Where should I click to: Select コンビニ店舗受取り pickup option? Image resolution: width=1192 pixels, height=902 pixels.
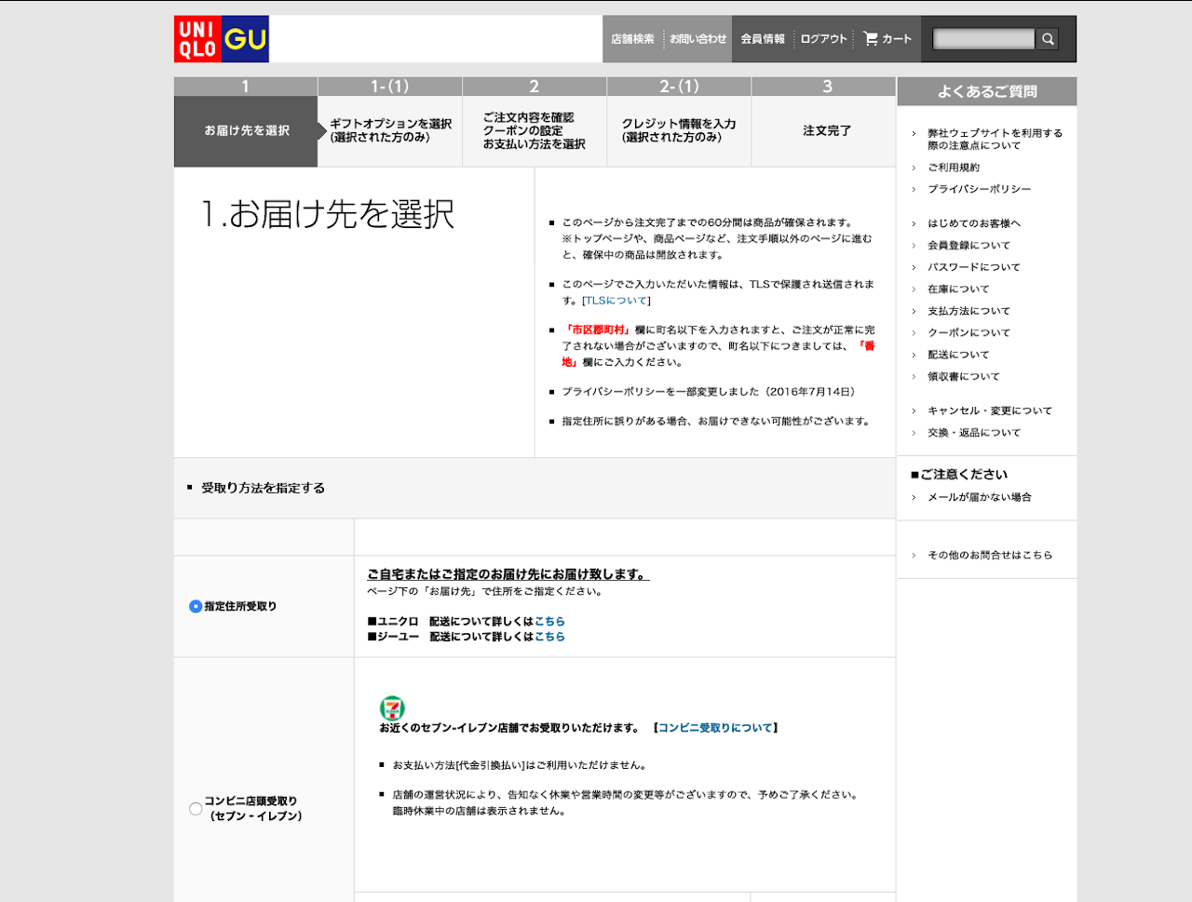click(196, 809)
